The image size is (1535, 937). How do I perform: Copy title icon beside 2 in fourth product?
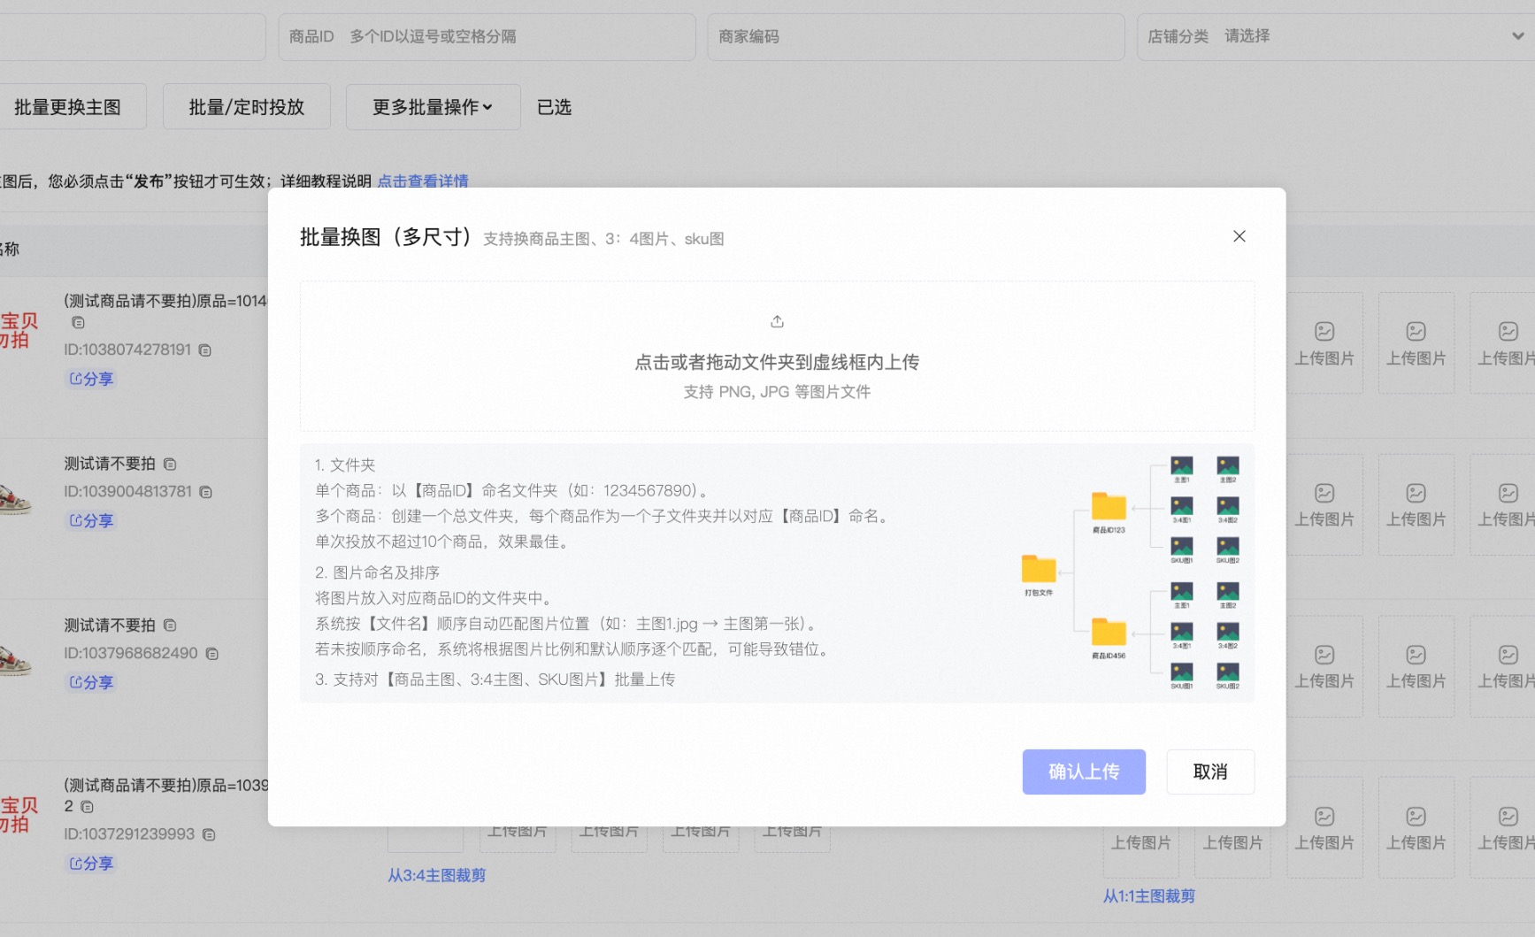87,806
